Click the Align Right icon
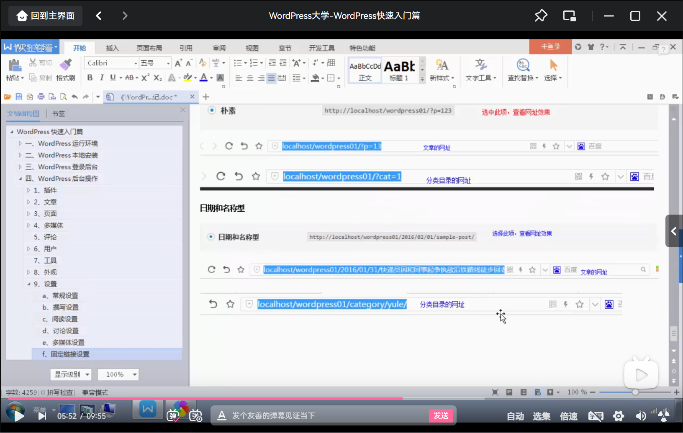Viewport: 683px width, 433px height. click(x=261, y=78)
